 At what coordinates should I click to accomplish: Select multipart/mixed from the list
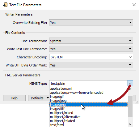point(88,113)
